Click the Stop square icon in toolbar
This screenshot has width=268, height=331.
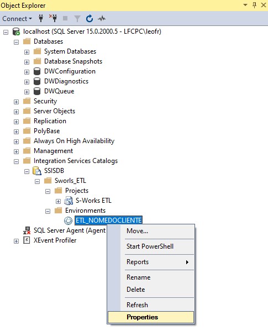65,19
